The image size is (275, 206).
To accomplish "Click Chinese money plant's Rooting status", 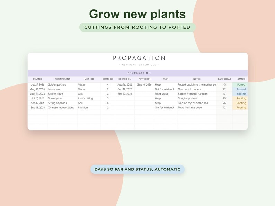I will [240, 107].
